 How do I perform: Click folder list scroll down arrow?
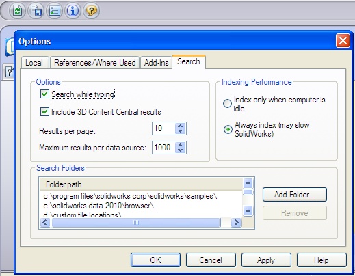tap(248, 210)
